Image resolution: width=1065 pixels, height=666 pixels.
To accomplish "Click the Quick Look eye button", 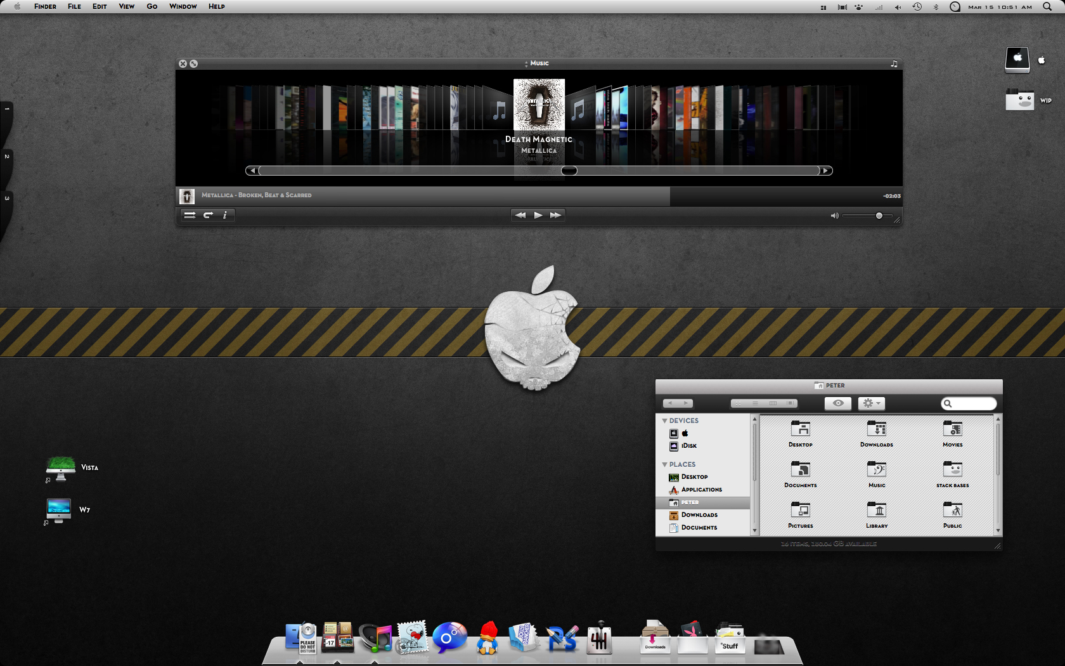I will 838,403.
